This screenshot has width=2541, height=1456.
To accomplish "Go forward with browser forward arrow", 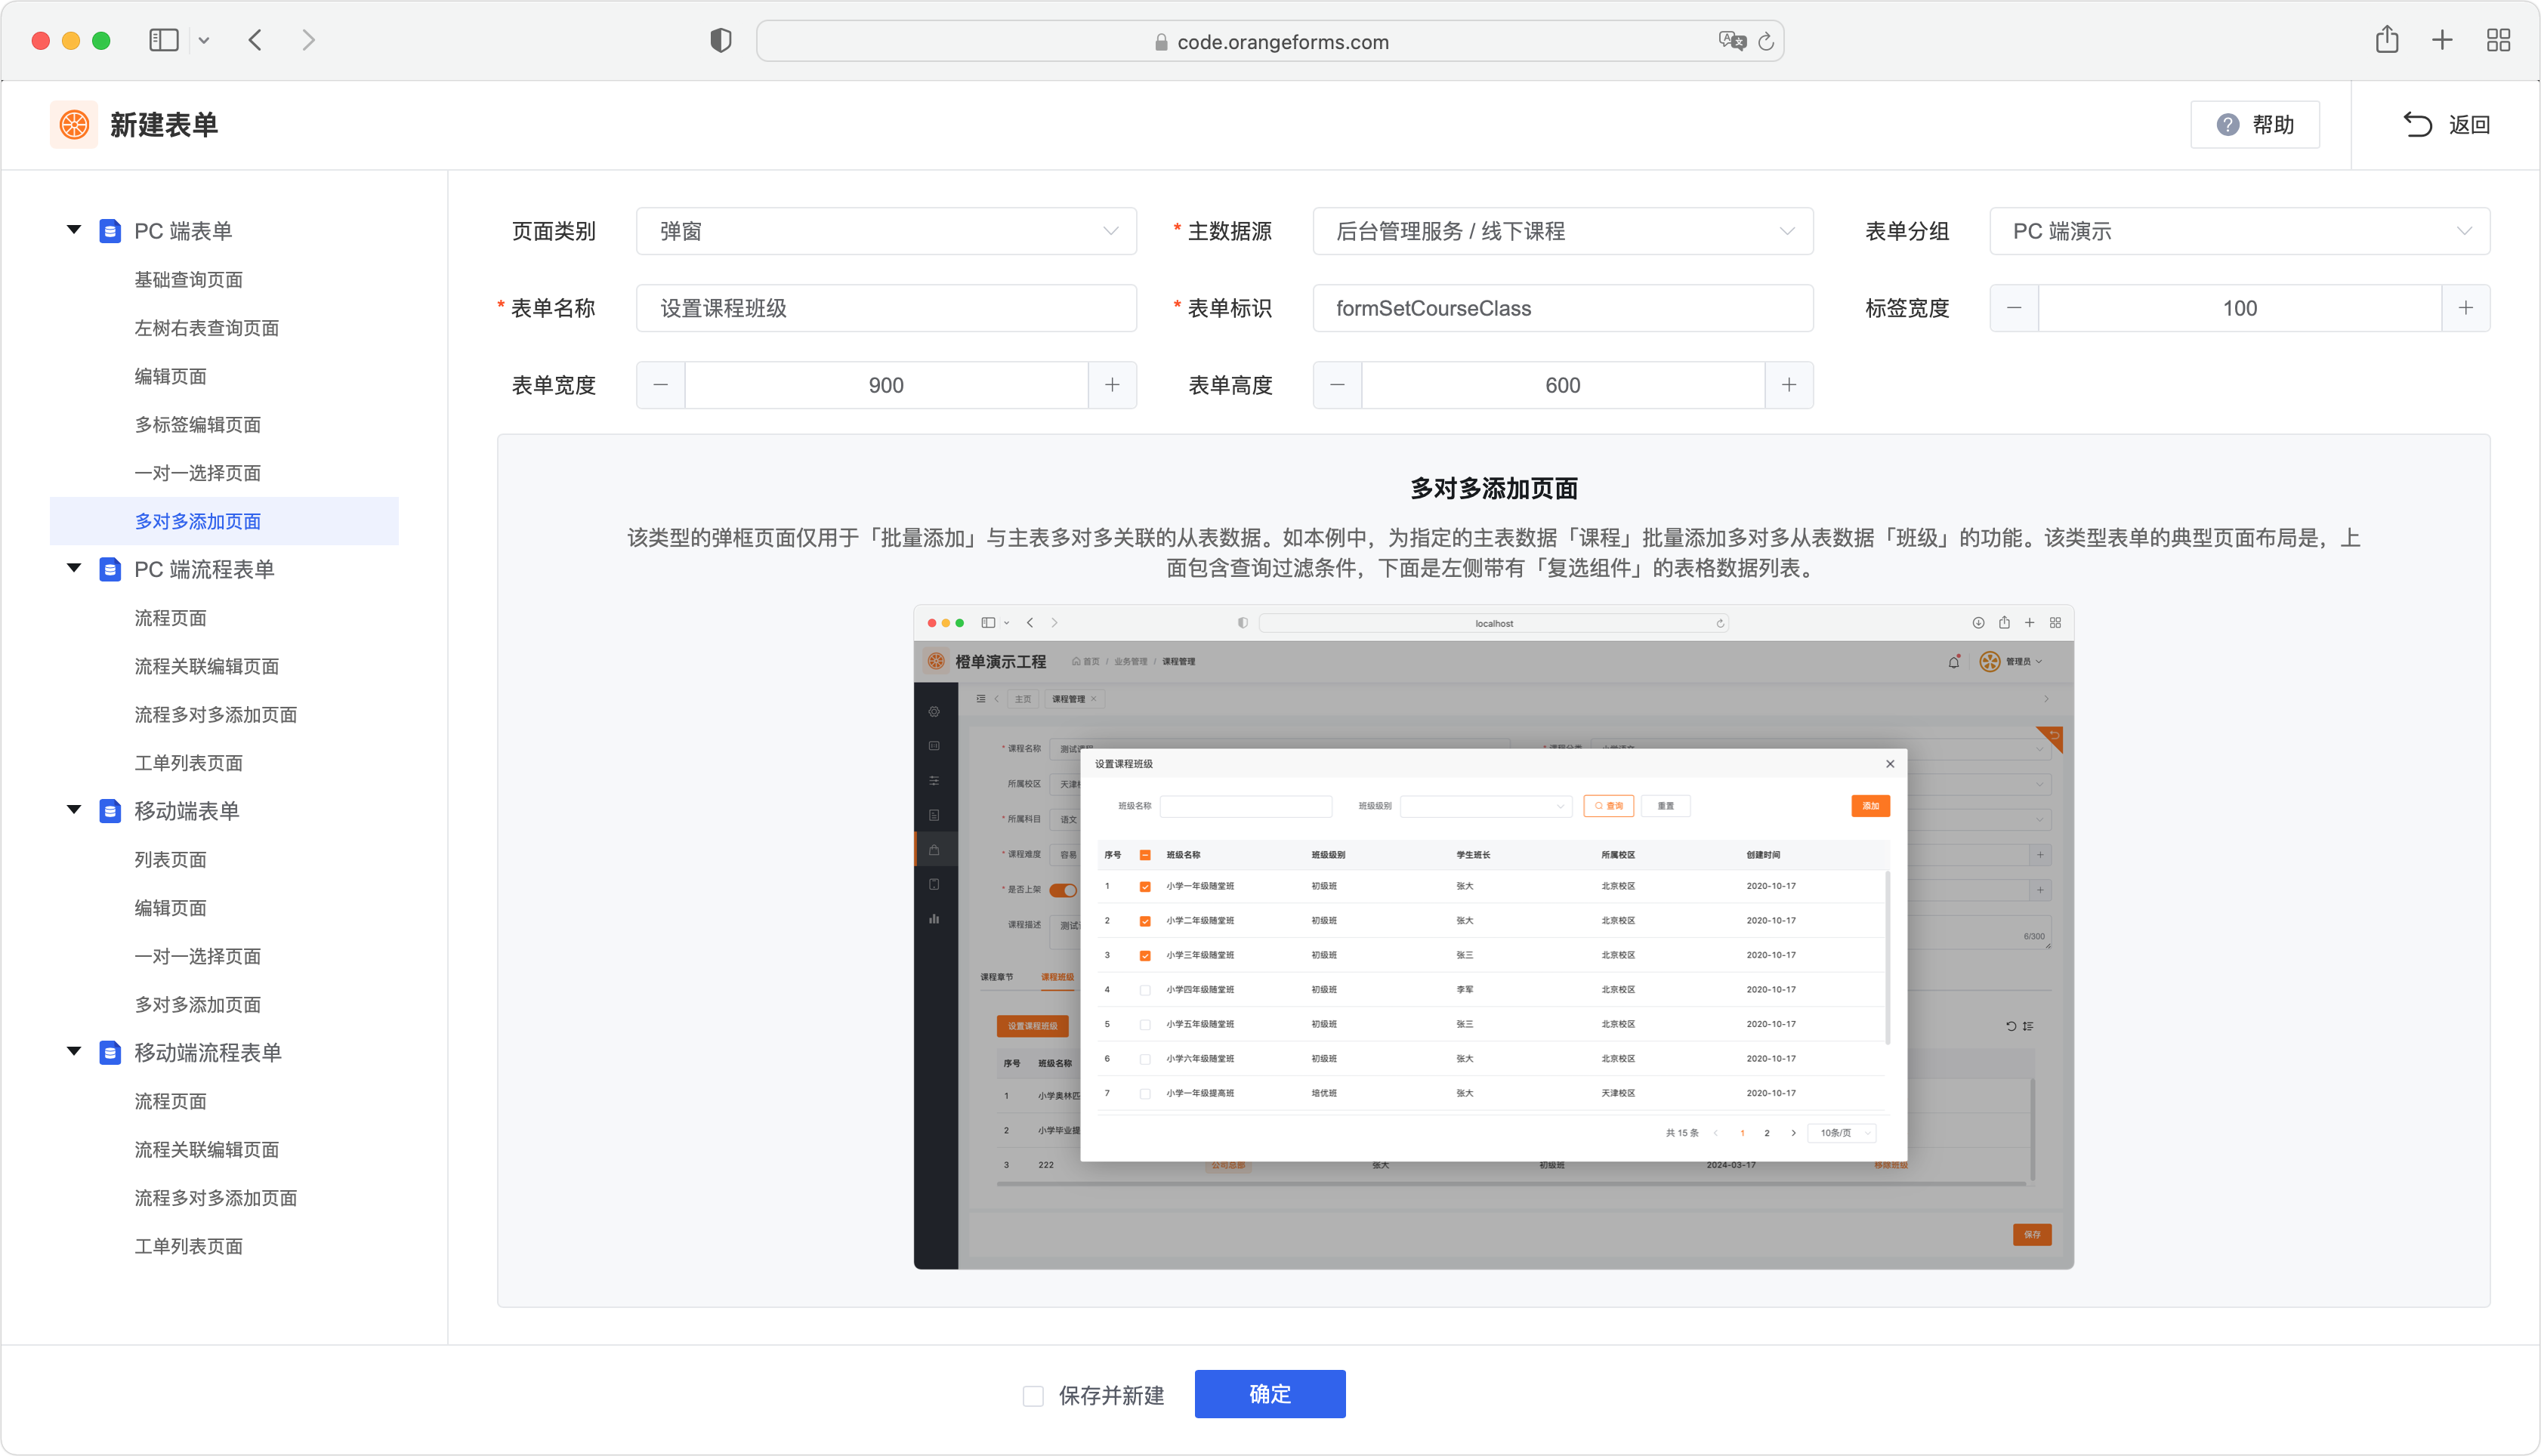I will (309, 40).
